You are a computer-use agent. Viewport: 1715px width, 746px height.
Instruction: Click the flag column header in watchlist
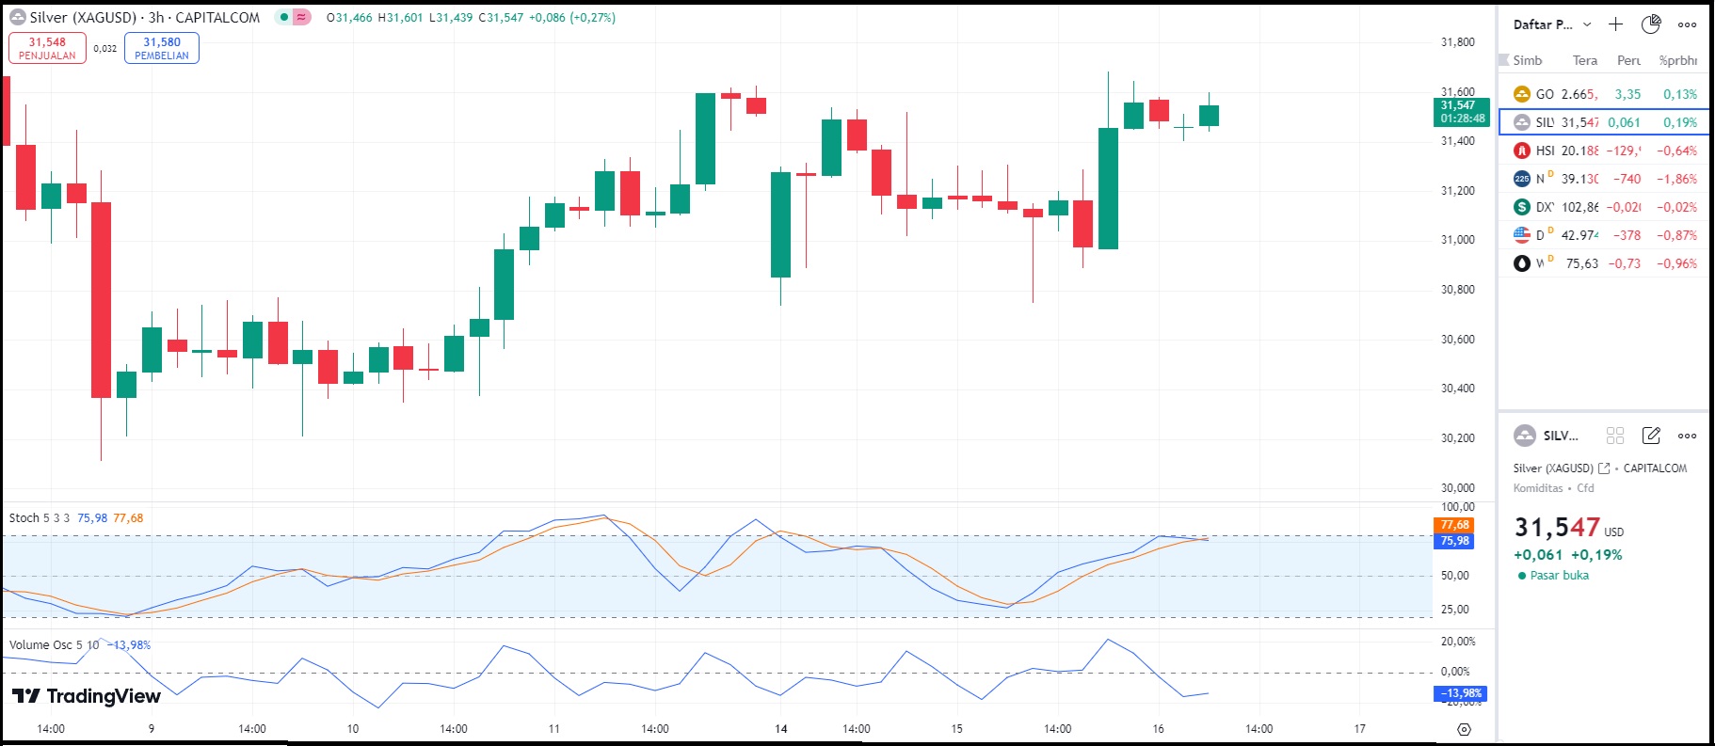tap(1504, 60)
